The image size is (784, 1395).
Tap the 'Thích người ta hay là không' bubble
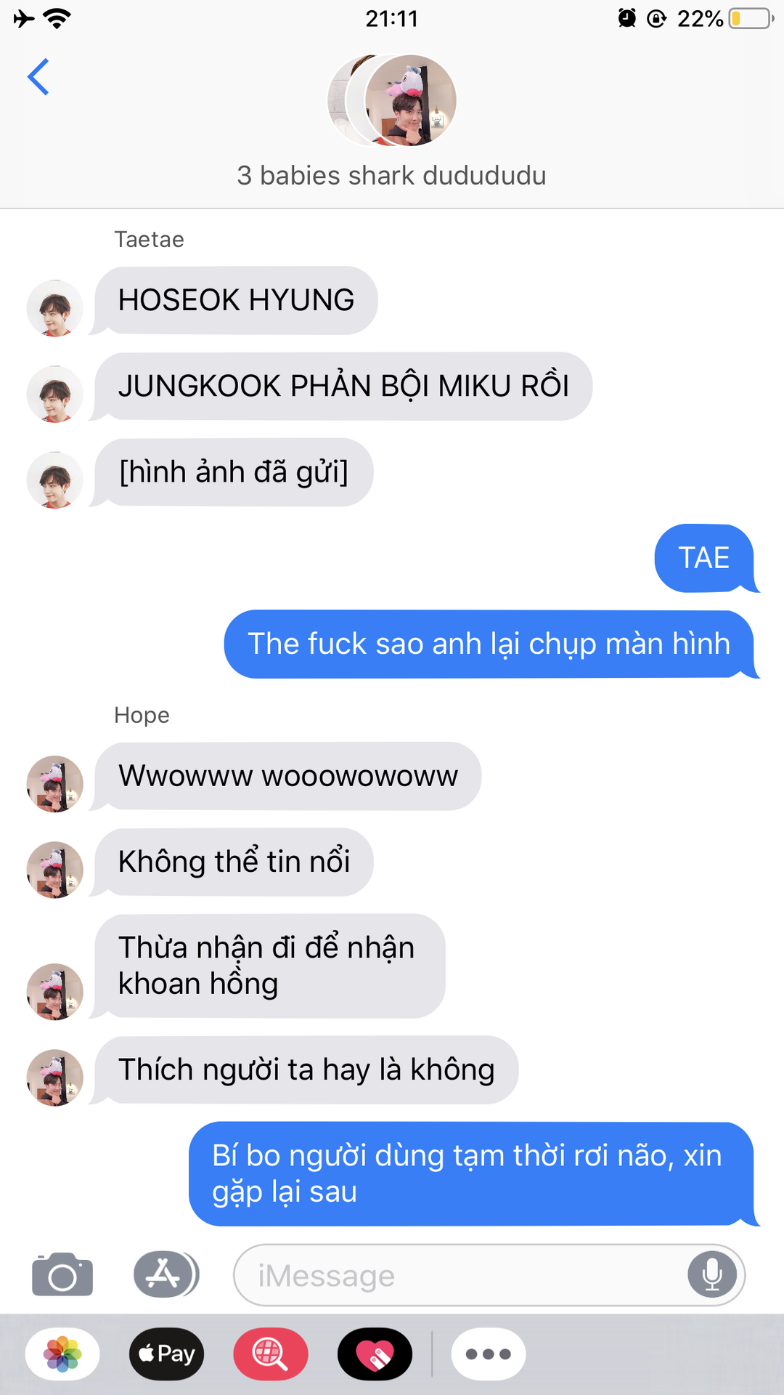click(305, 1070)
